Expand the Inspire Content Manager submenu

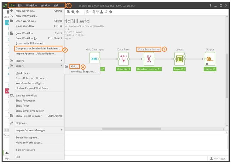(x=37, y=130)
